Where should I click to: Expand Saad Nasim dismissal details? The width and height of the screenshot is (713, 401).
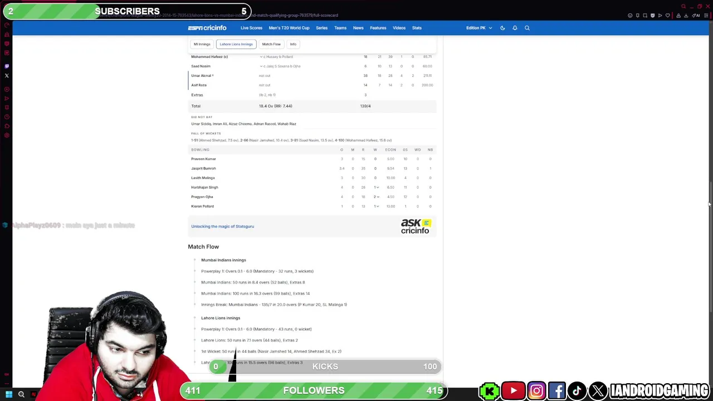pyautogui.click(x=261, y=66)
